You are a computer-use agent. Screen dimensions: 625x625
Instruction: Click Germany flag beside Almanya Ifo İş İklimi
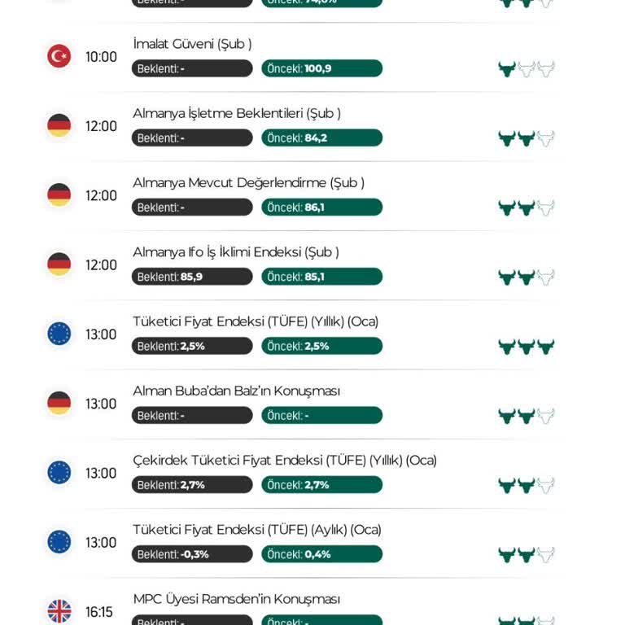click(59, 264)
